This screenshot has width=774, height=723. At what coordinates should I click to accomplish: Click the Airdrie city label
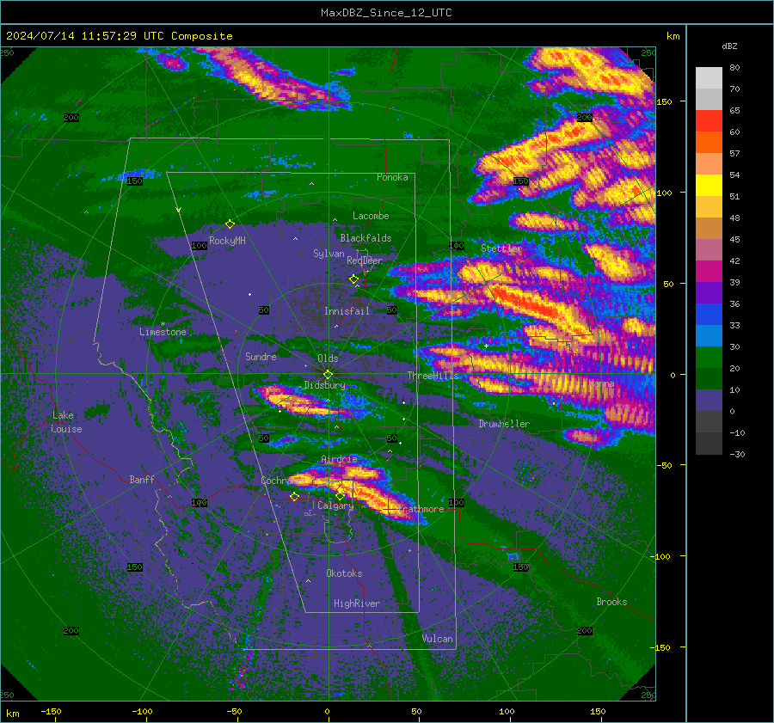point(339,459)
